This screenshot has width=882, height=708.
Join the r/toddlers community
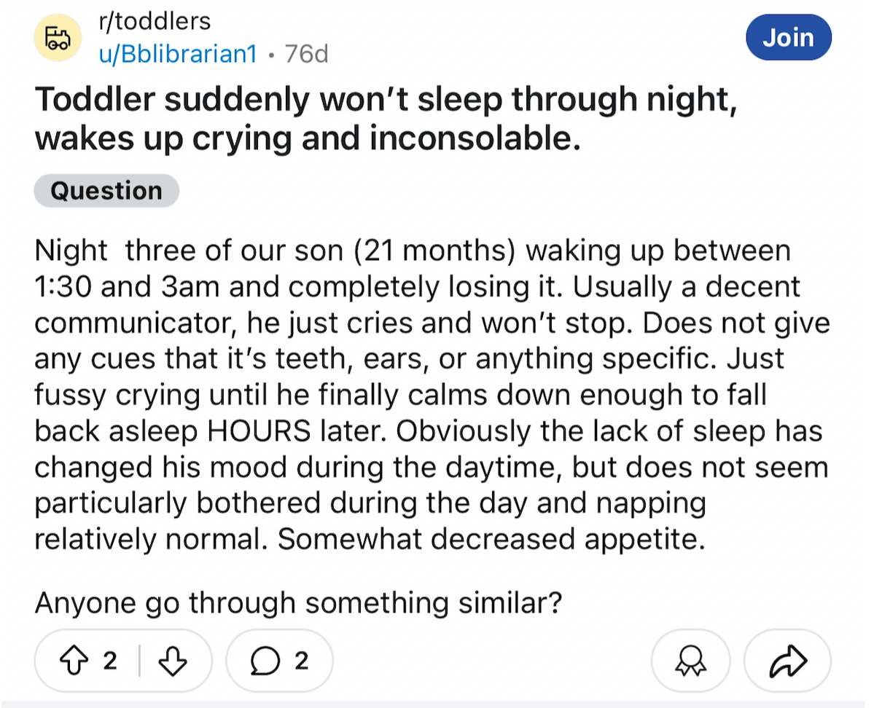pyautogui.click(x=789, y=36)
